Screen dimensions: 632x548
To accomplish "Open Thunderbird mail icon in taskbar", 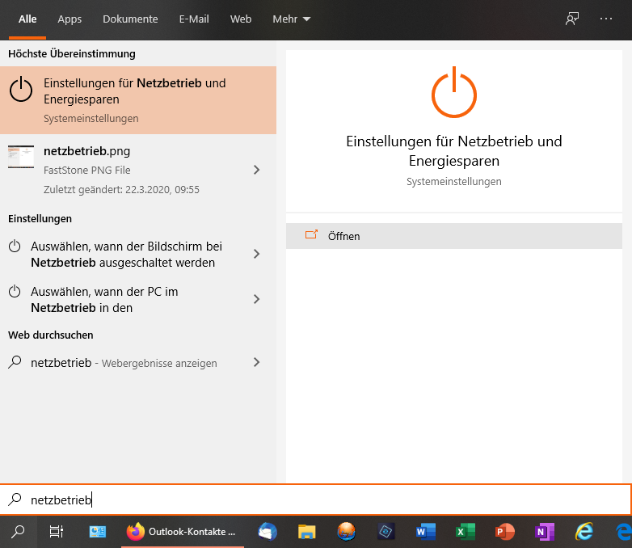I will coord(267,531).
